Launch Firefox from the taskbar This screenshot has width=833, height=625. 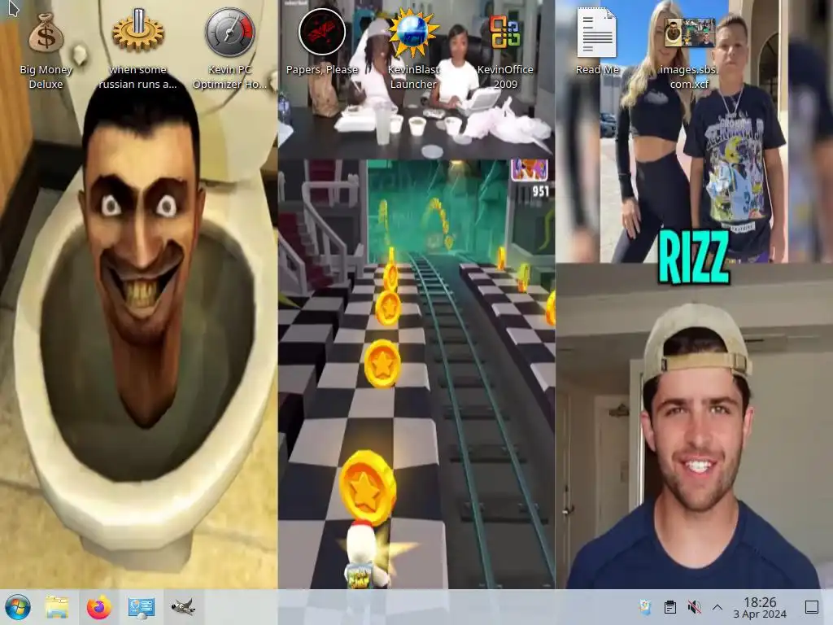tap(98, 607)
